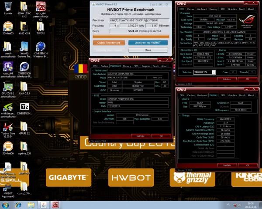
Task: Open the GPUPI 2.2 folder
Action: [x=24, y=128]
